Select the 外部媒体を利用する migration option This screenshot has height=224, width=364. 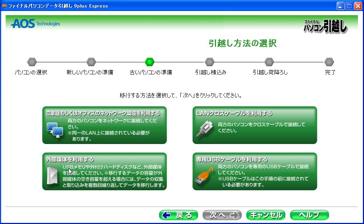pos(104,171)
